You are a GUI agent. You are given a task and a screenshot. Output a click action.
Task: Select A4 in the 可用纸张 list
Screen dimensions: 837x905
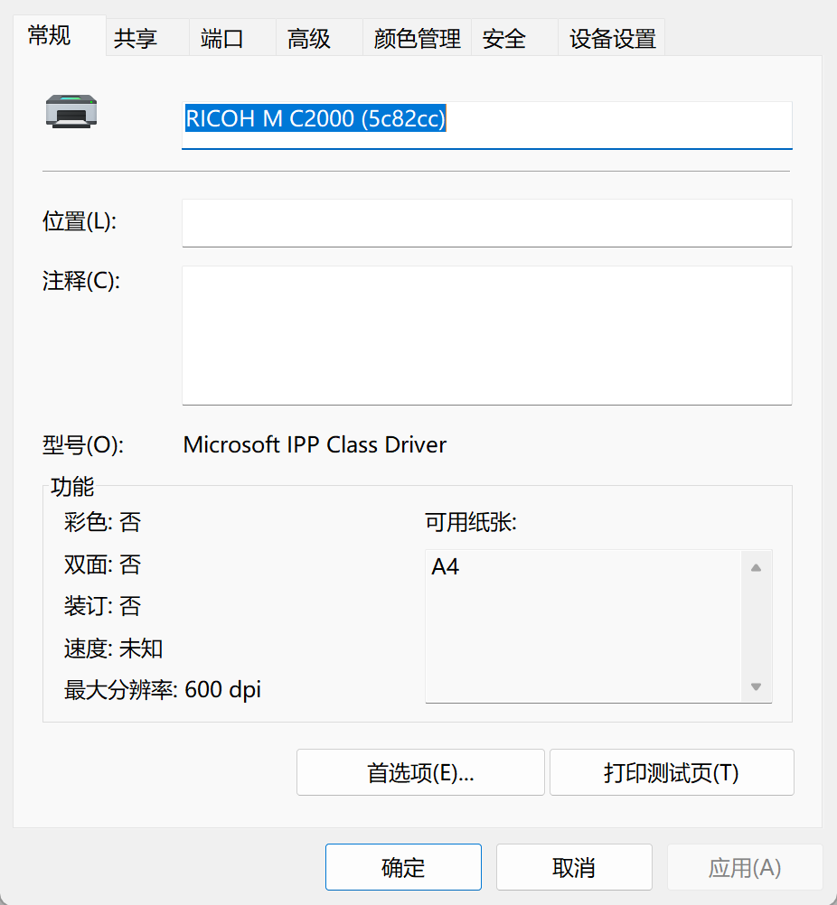(x=445, y=567)
